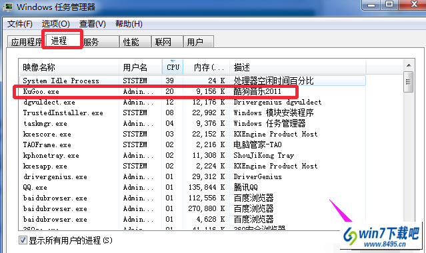Select the TAOFrame.exe process

pos(193,144)
